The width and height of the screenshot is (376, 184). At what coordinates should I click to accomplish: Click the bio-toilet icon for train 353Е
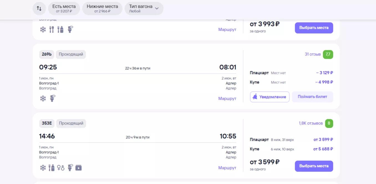tap(70, 168)
